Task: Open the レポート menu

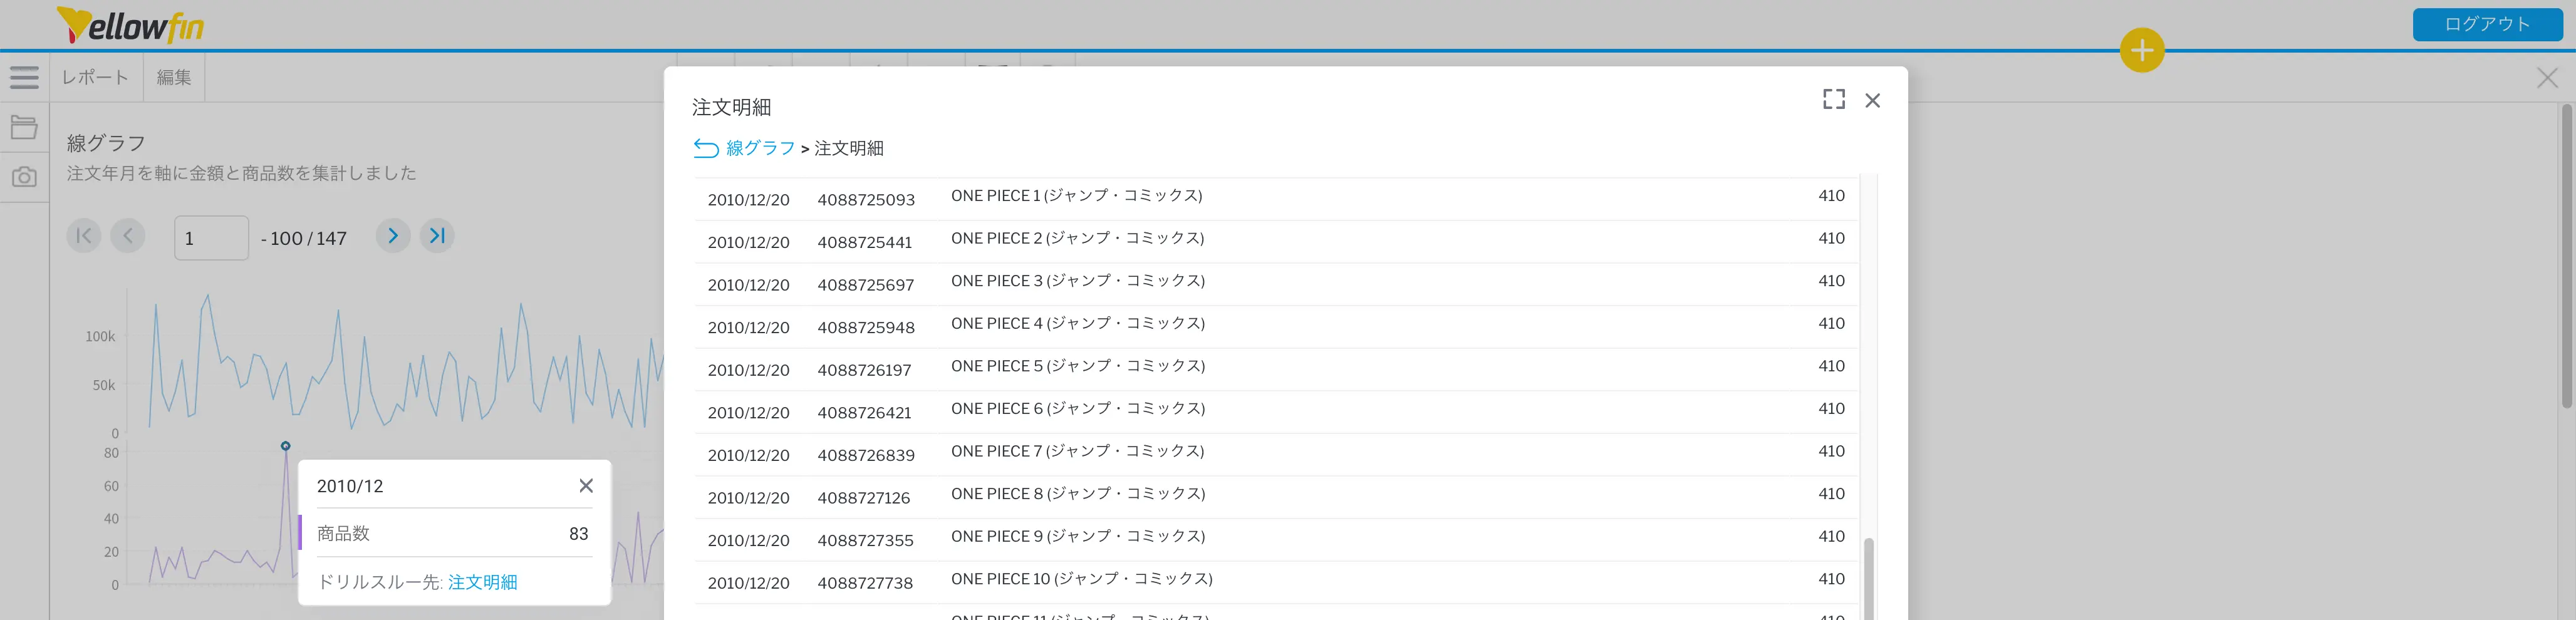Action: [95, 77]
